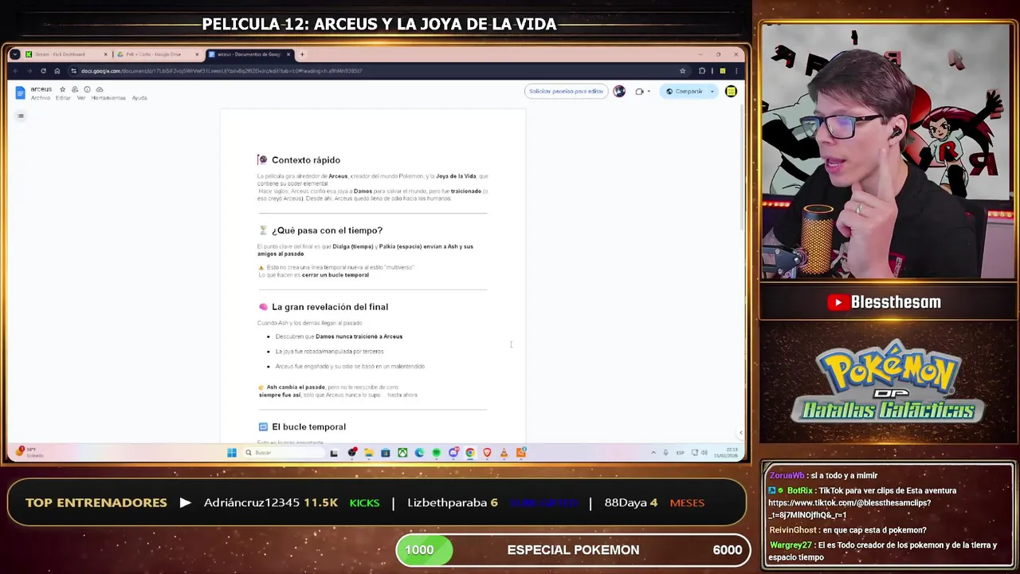Open a new browser tab
Image resolution: width=1020 pixels, height=574 pixels.
pos(302,54)
